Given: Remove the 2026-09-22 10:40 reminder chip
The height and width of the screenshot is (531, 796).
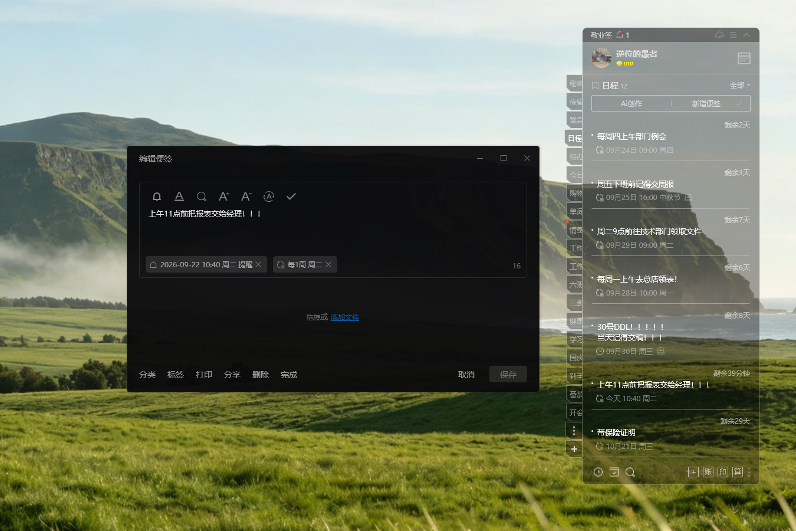Looking at the screenshot, I should click(x=258, y=264).
